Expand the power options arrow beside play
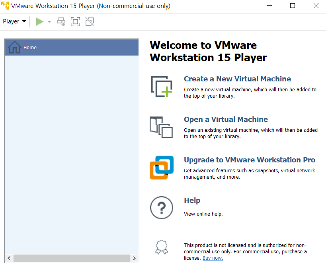This screenshot has width=326, height=270. (x=49, y=21)
